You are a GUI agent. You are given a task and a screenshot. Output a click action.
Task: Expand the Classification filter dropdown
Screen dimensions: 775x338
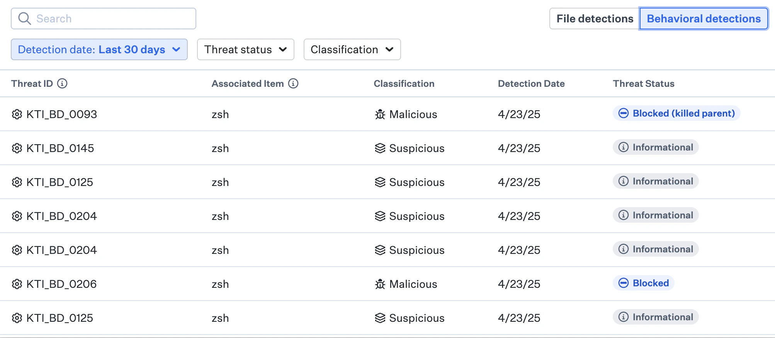pos(352,49)
